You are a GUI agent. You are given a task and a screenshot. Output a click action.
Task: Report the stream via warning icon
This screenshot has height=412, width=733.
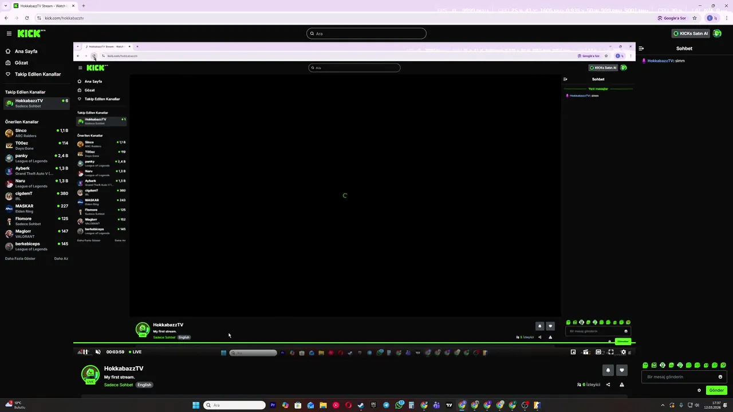click(x=622, y=385)
